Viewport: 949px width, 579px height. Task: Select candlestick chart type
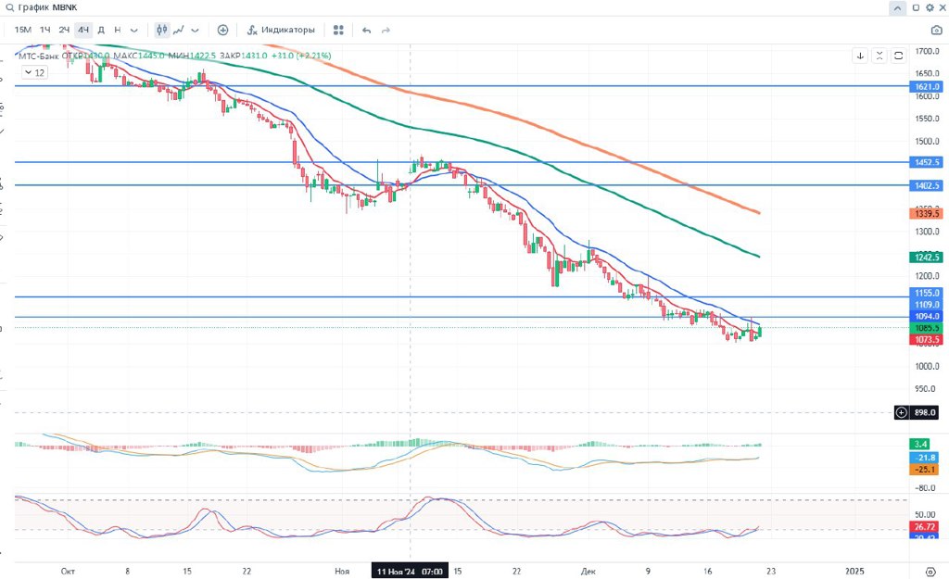[x=162, y=30]
